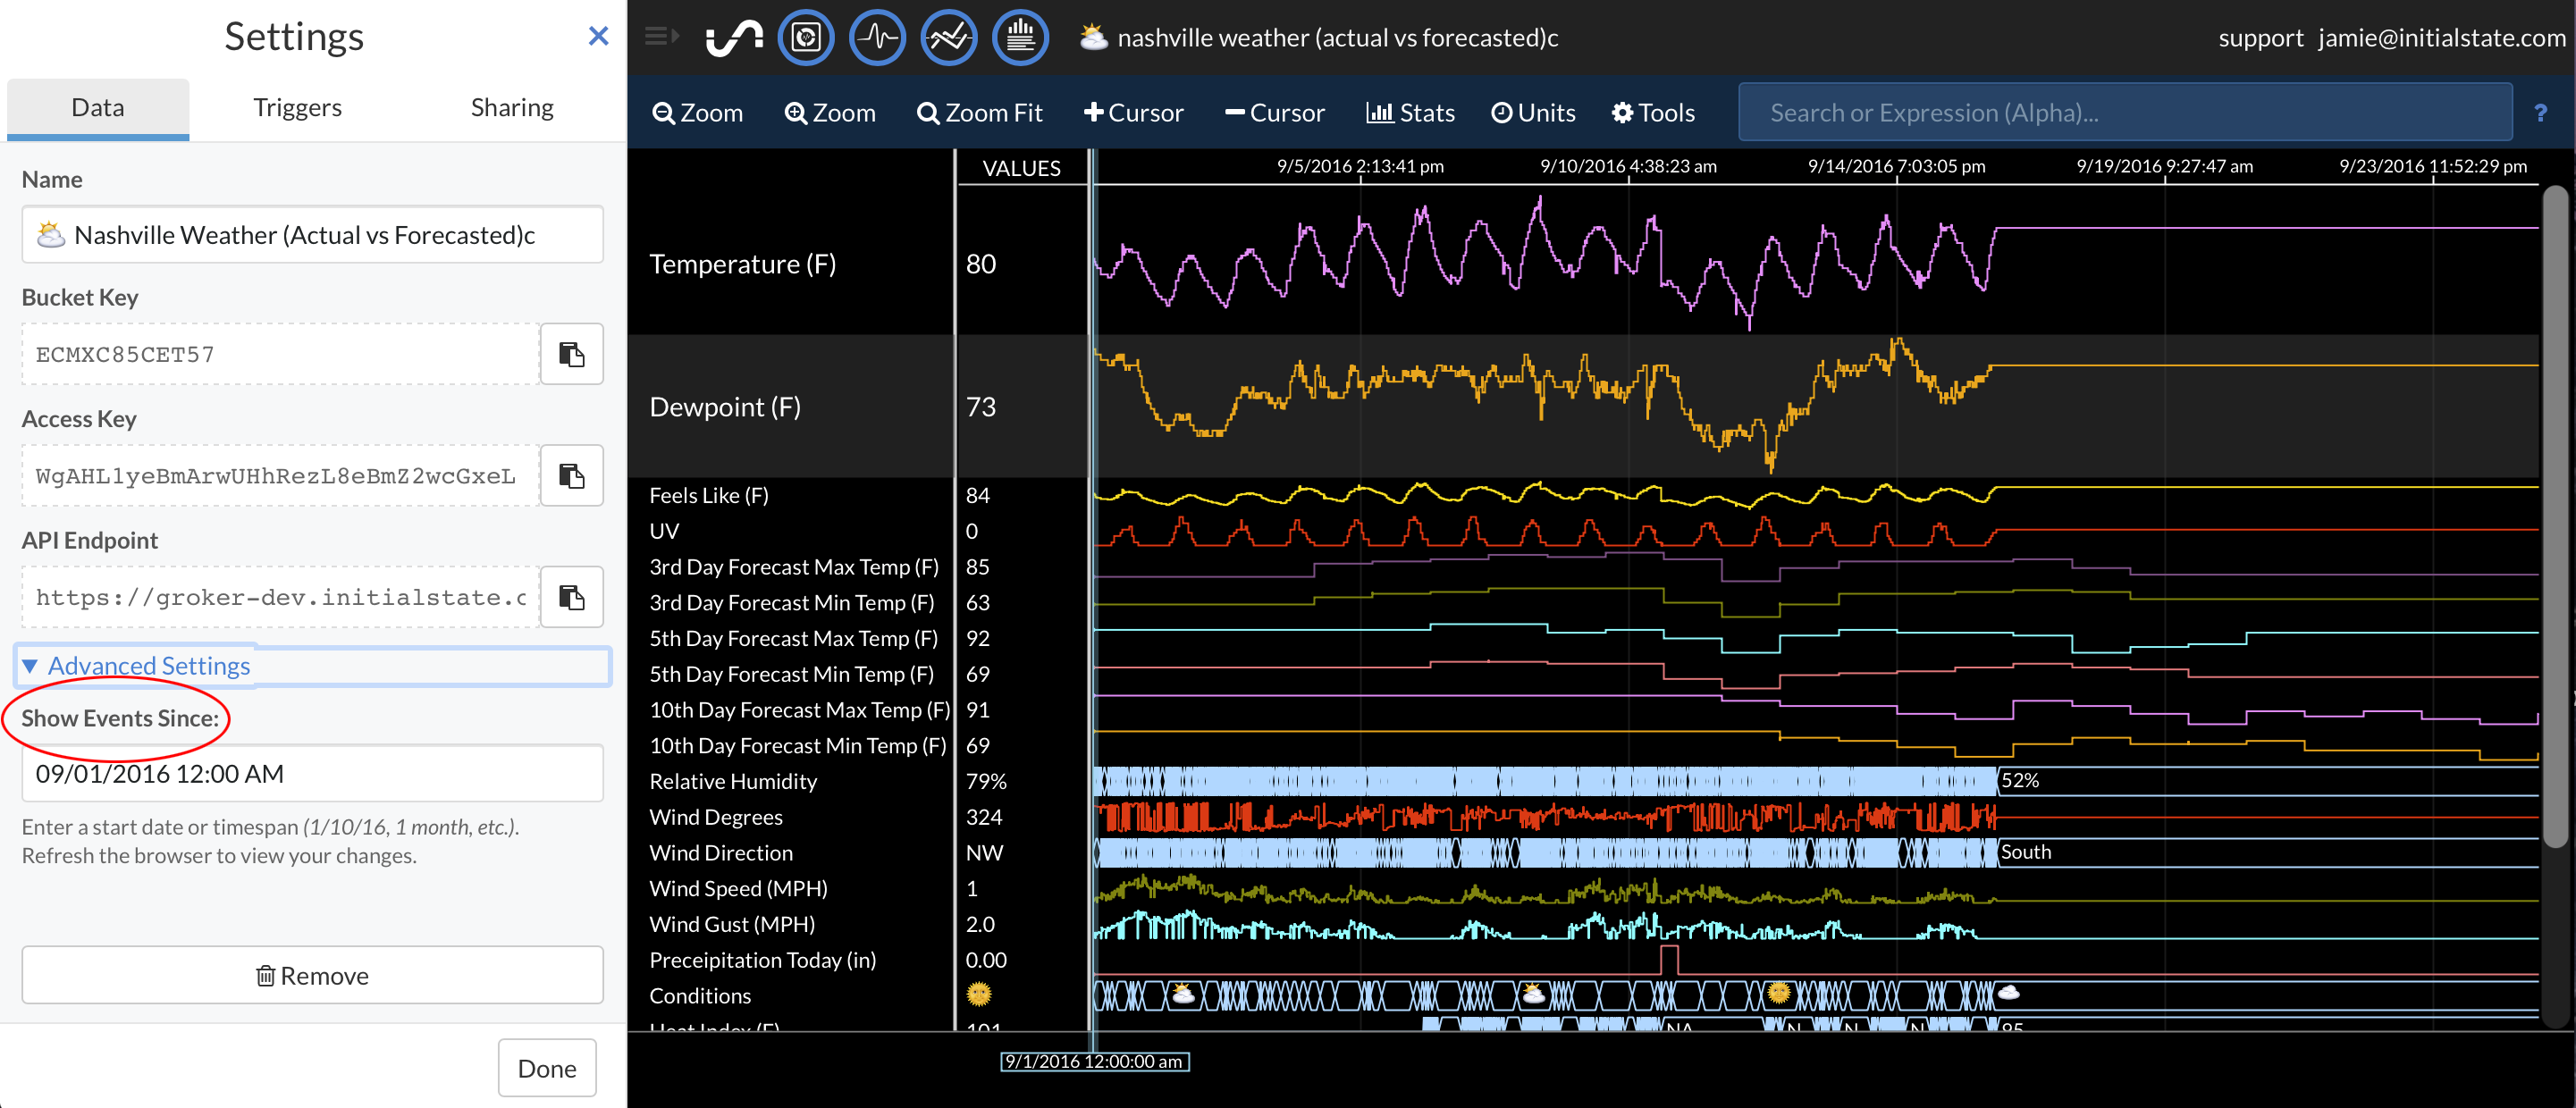Copy the Access Key to clipboard
This screenshot has height=1108, width=2576.
[x=571, y=476]
